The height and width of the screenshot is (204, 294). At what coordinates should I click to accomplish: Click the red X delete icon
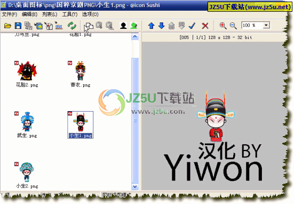click(205, 26)
